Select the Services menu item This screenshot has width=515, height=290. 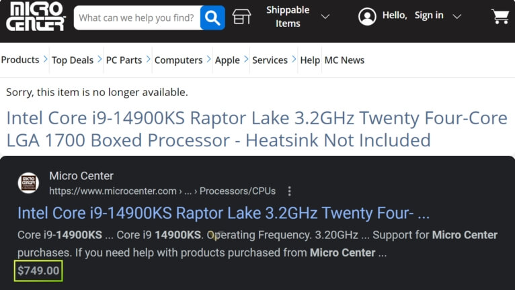tap(270, 60)
